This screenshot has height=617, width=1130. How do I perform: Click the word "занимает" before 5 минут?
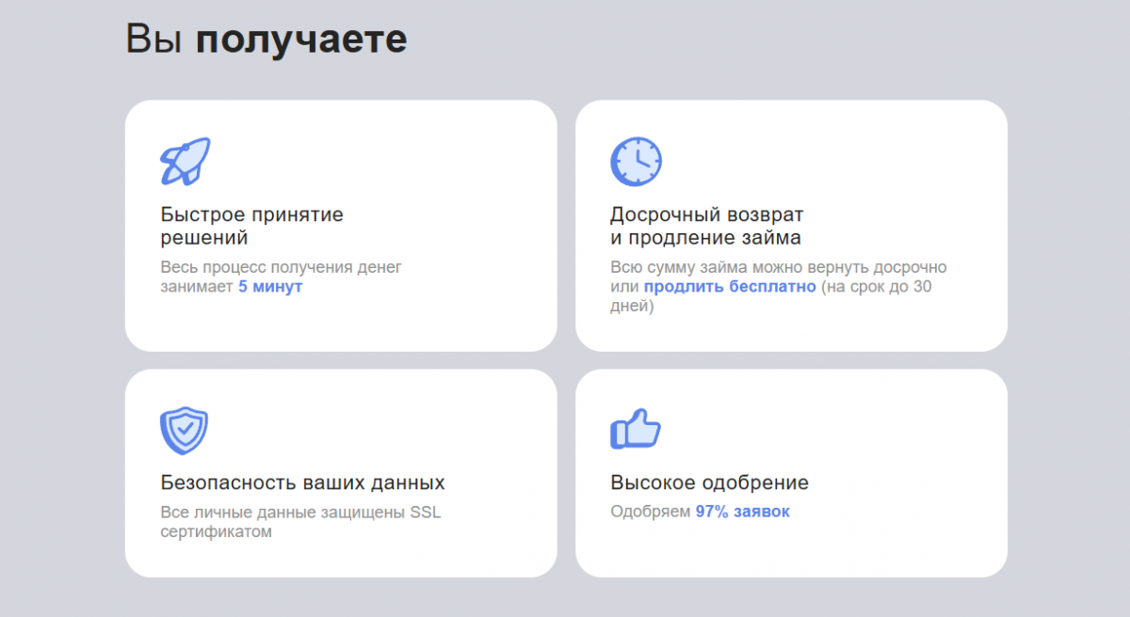coord(196,287)
